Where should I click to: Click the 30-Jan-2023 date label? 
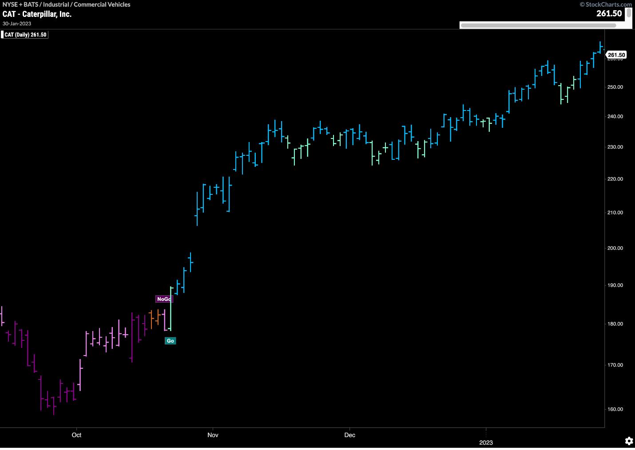17,24
